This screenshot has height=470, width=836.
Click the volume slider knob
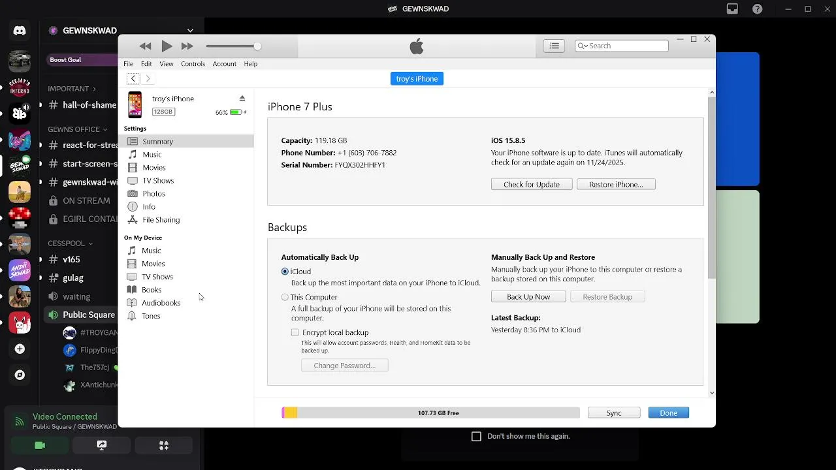(x=257, y=46)
